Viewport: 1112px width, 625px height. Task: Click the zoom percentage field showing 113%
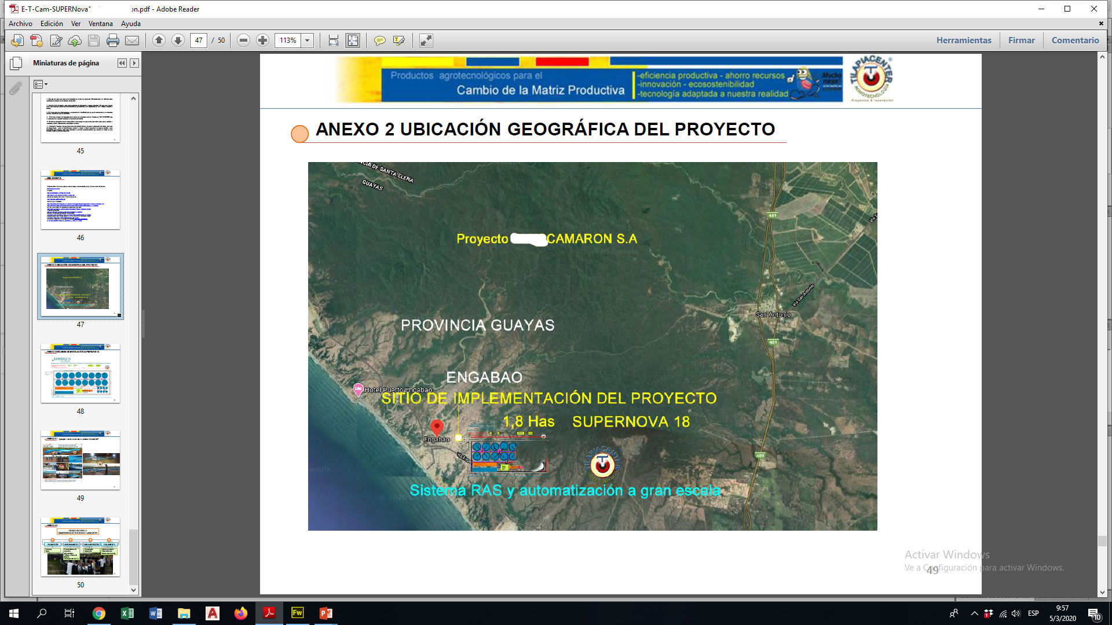click(288, 41)
